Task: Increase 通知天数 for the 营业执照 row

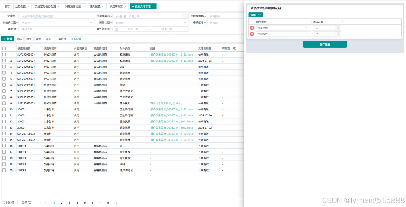Action: click(338, 27)
